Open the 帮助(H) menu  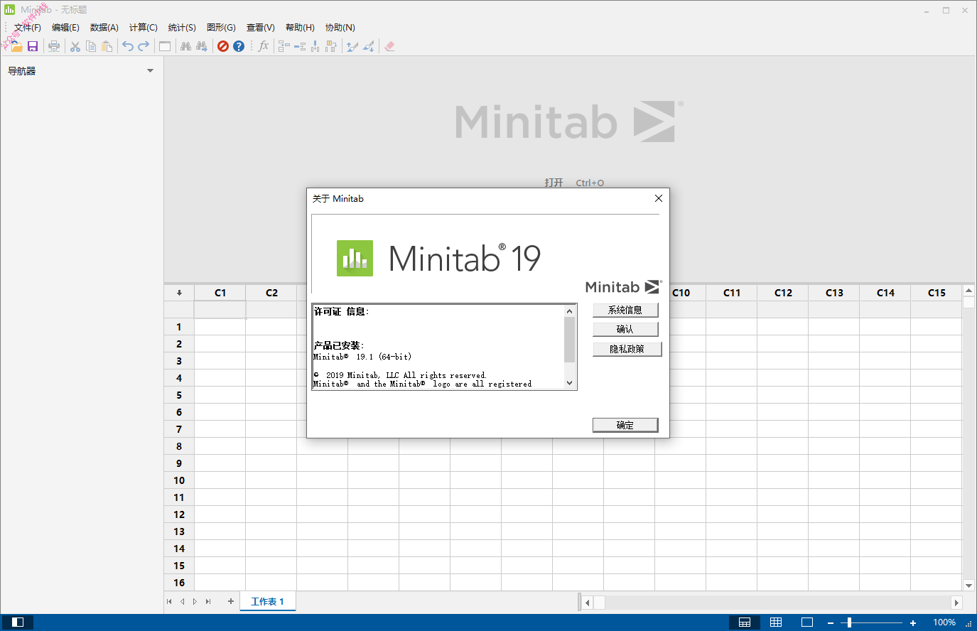(300, 28)
